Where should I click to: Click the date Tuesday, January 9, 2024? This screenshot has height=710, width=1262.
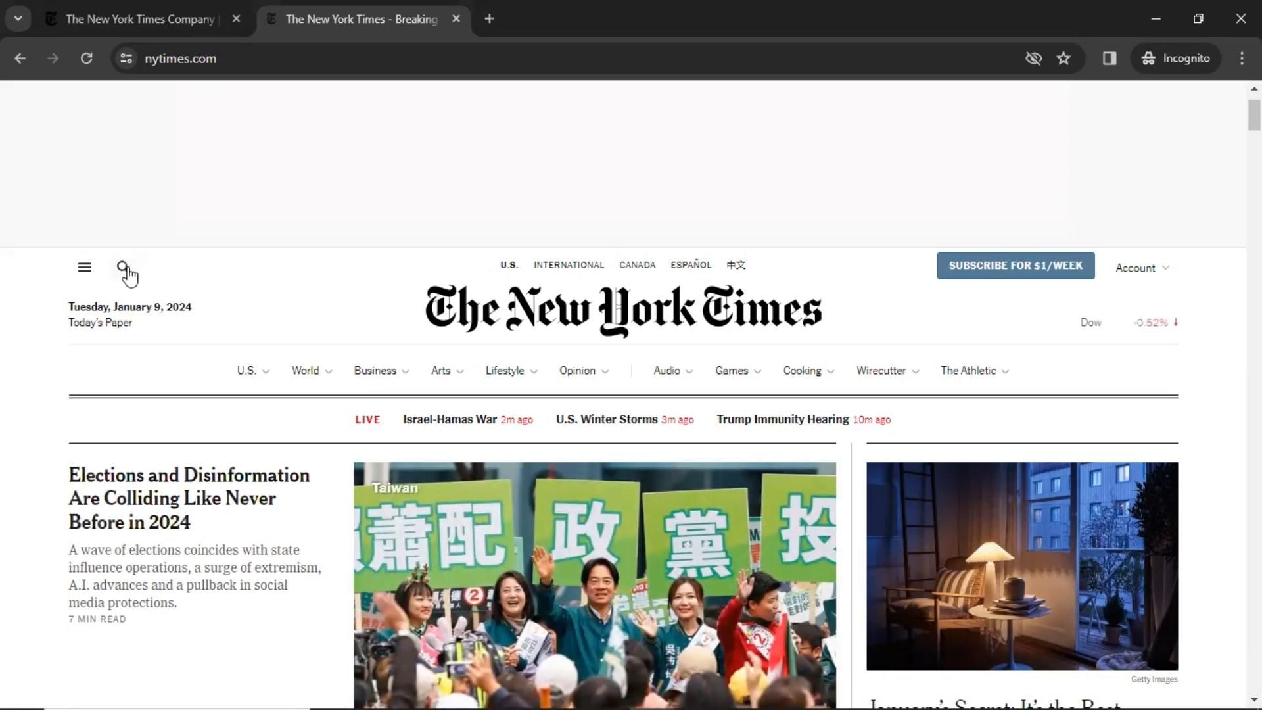130,307
